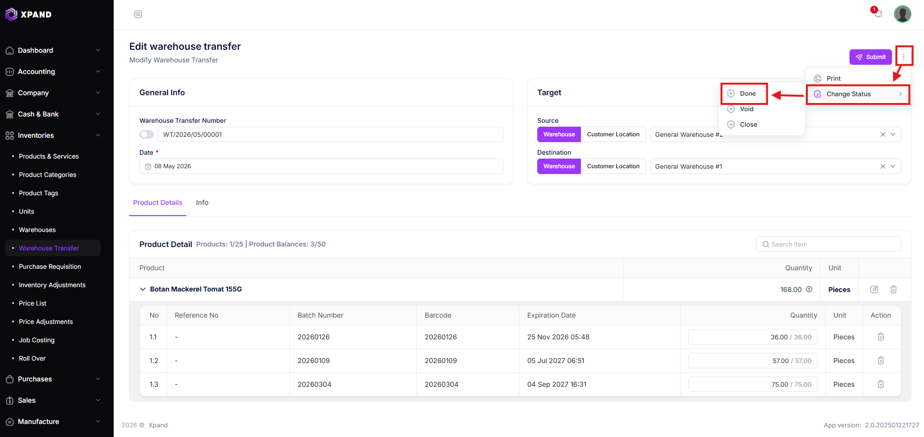The image size is (924, 437).
Task: Select Customer Location for Source
Action: click(x=613, y=134)
